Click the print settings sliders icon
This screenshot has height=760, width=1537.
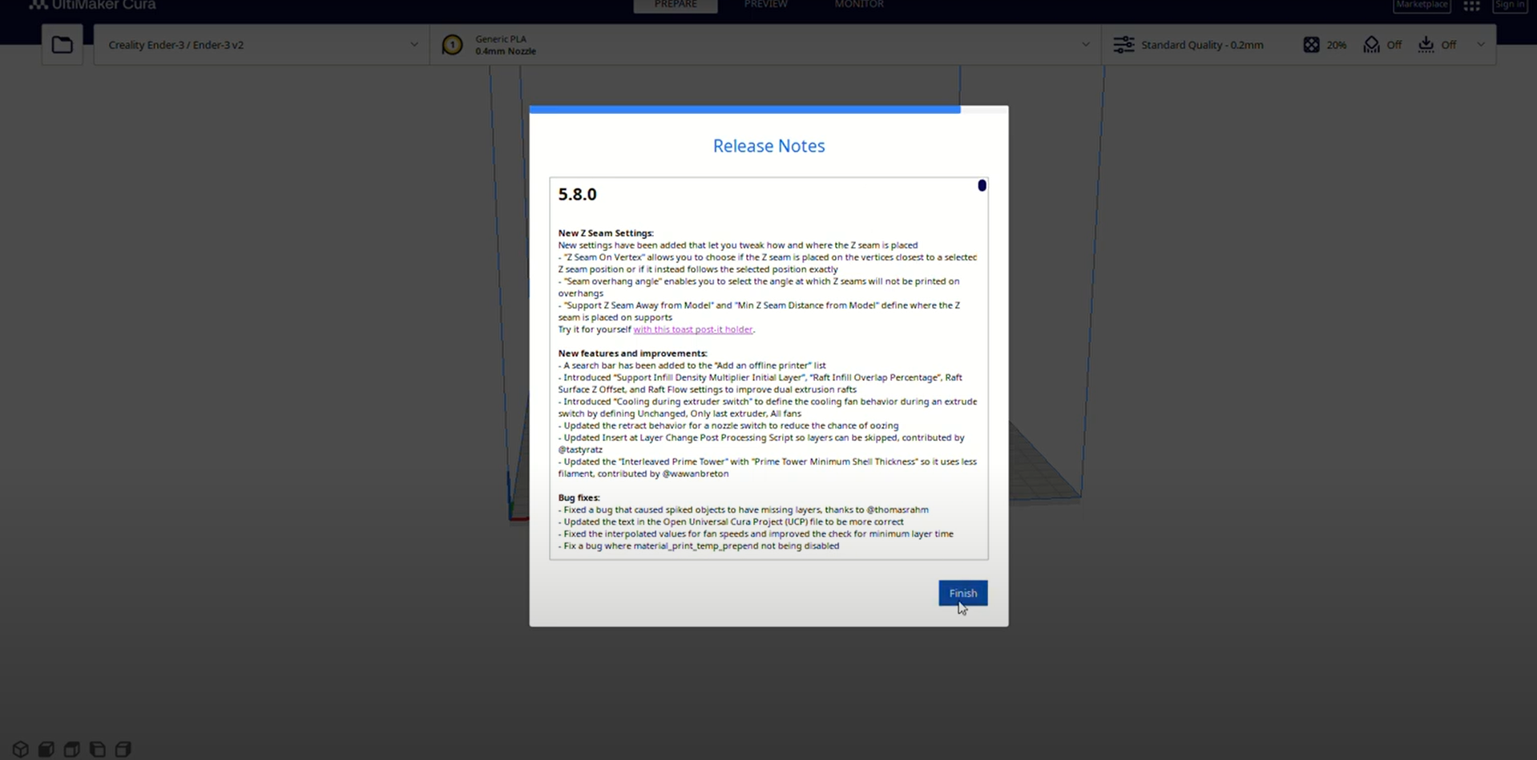point(1124,45)
